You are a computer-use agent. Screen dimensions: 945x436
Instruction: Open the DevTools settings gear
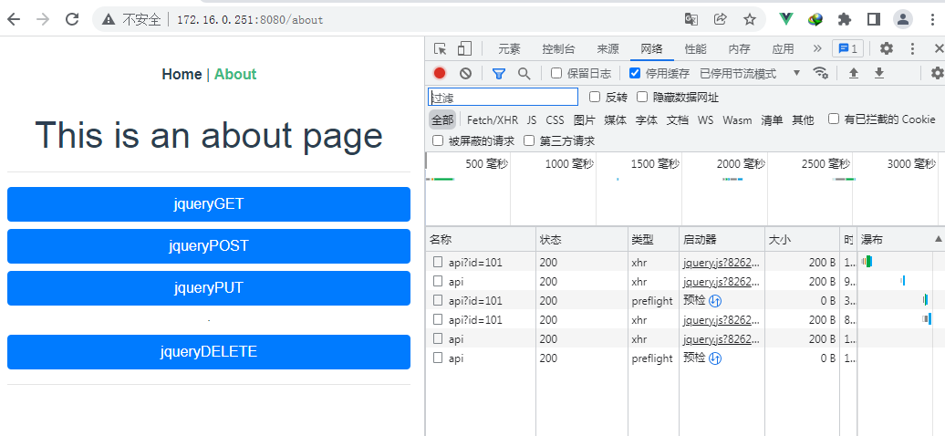coord(886,49)
